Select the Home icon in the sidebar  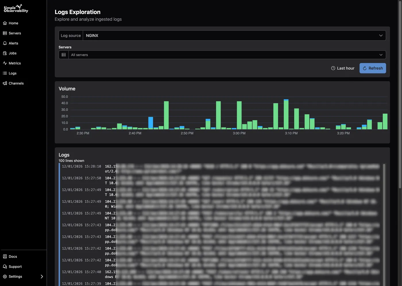coord(5,23)
